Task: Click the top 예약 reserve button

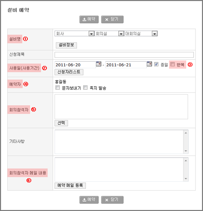Action: [x=89, y=20]
